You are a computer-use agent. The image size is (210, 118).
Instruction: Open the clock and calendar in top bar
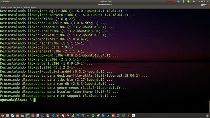(106, 1)
